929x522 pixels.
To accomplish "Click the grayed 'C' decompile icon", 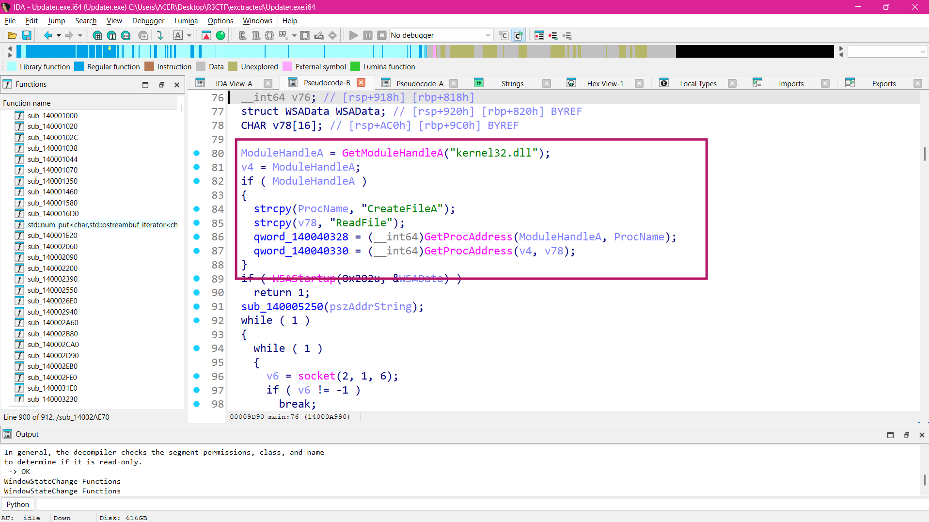I will coord(504,35).
